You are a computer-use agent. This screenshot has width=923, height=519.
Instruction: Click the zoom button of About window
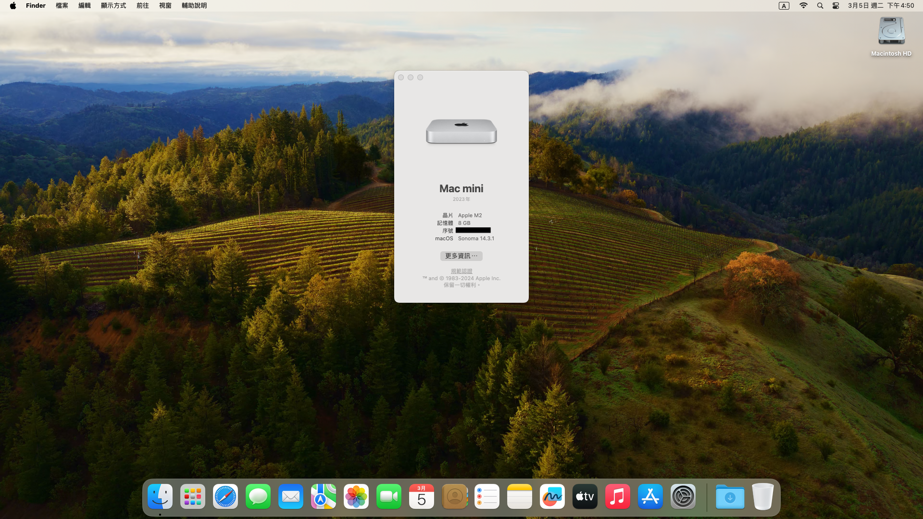coord(420,77)
